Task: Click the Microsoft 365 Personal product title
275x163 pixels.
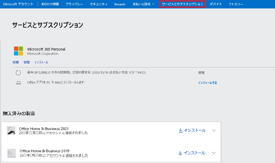Action: pyautogui.click(x=46, y=49)
